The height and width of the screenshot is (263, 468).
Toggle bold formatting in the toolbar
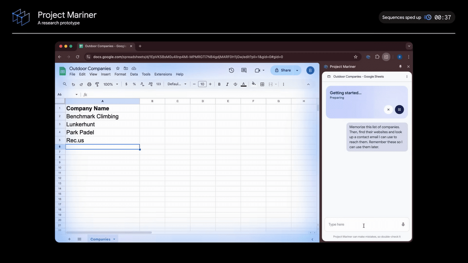tap(219, 84)
